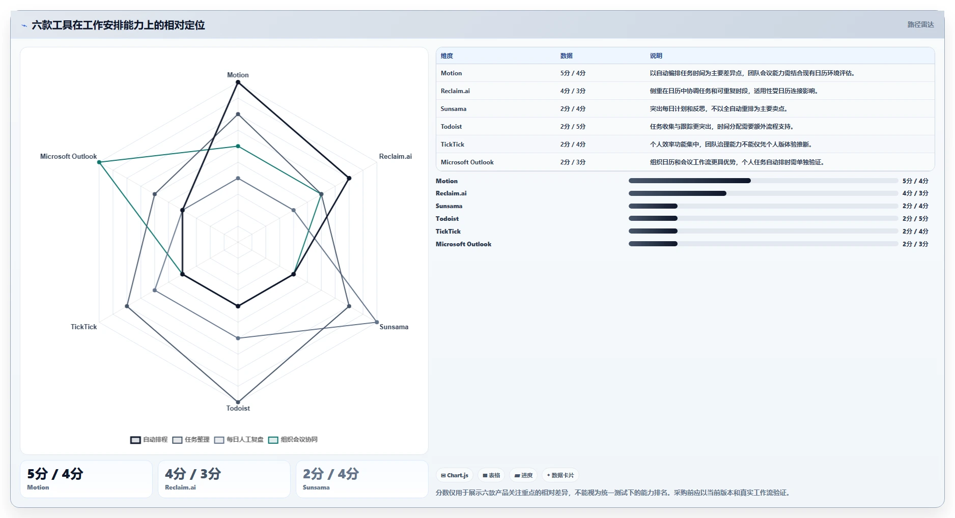Click the Motion axis label on radar

point(238,75)
